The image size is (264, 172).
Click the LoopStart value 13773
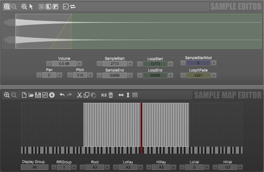(x=155, y=64)
